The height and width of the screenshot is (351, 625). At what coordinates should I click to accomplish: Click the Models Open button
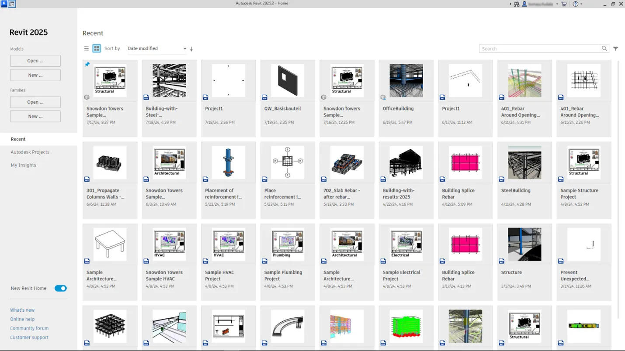(35, 61)
